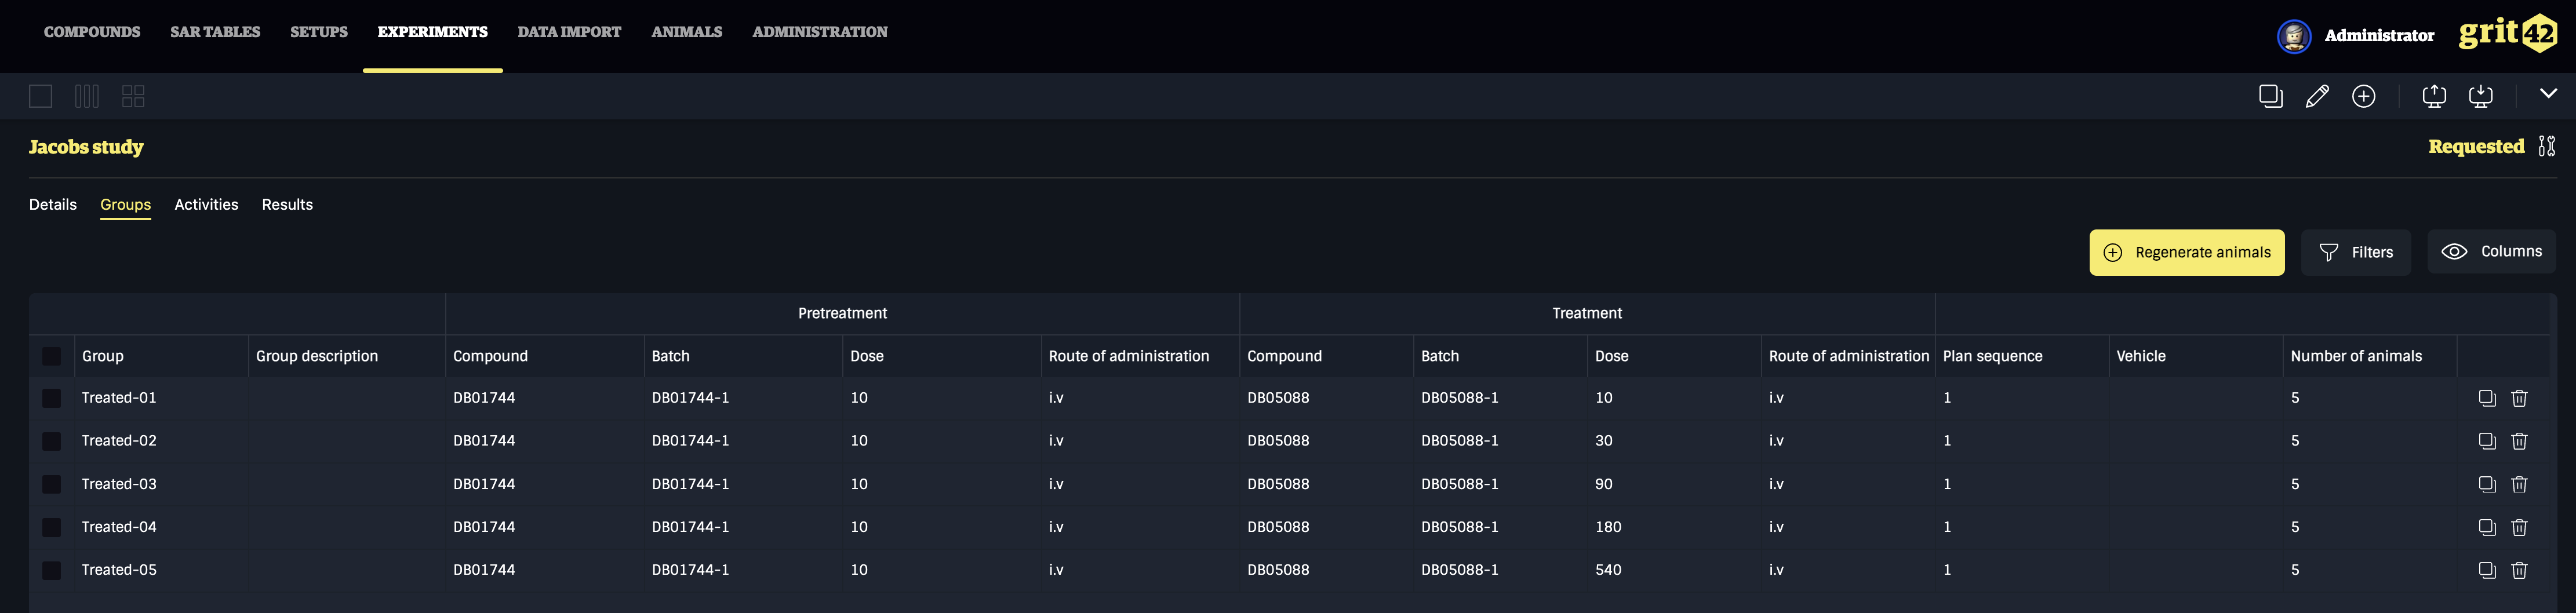This screenshot has width=2576, height=613.
Task: Click the download/import icon in top toolbar
Action: (2480, 96)
